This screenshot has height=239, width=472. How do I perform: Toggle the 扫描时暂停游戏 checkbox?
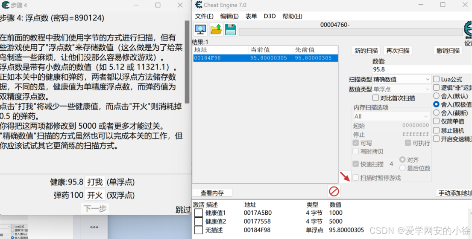tap(355, 178)
